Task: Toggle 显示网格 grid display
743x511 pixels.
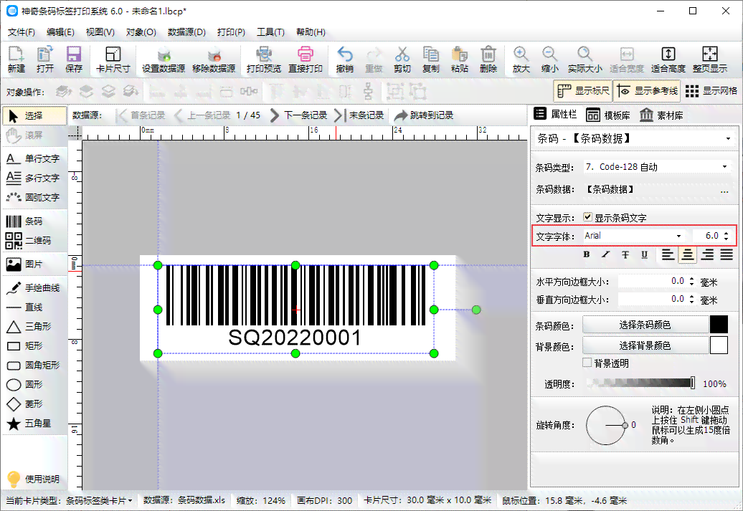Action: [x=711, y=91]
